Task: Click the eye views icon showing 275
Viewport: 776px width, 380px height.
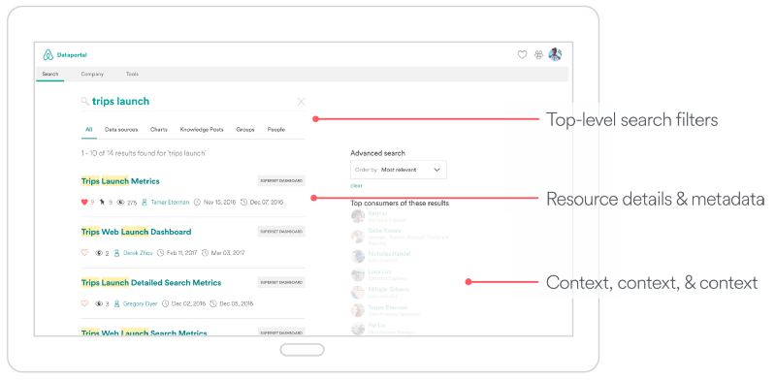Action: [120, 202]
